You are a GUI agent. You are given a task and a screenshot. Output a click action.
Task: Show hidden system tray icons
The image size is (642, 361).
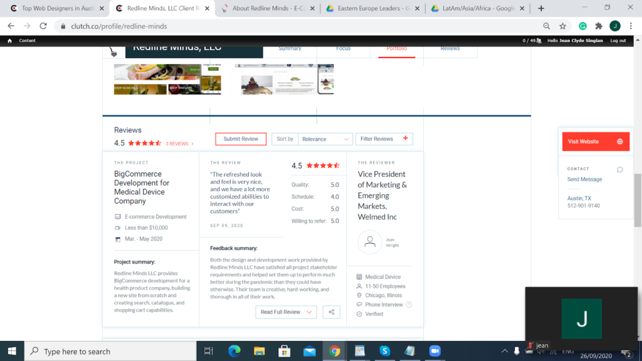505,351
